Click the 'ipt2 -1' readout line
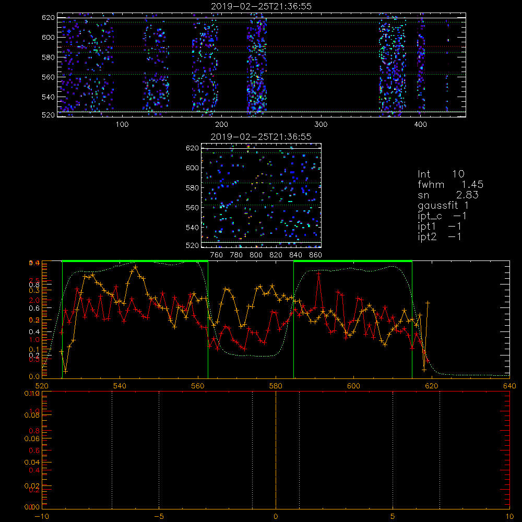Screen dimensions: 522x522 pos(440,236)
